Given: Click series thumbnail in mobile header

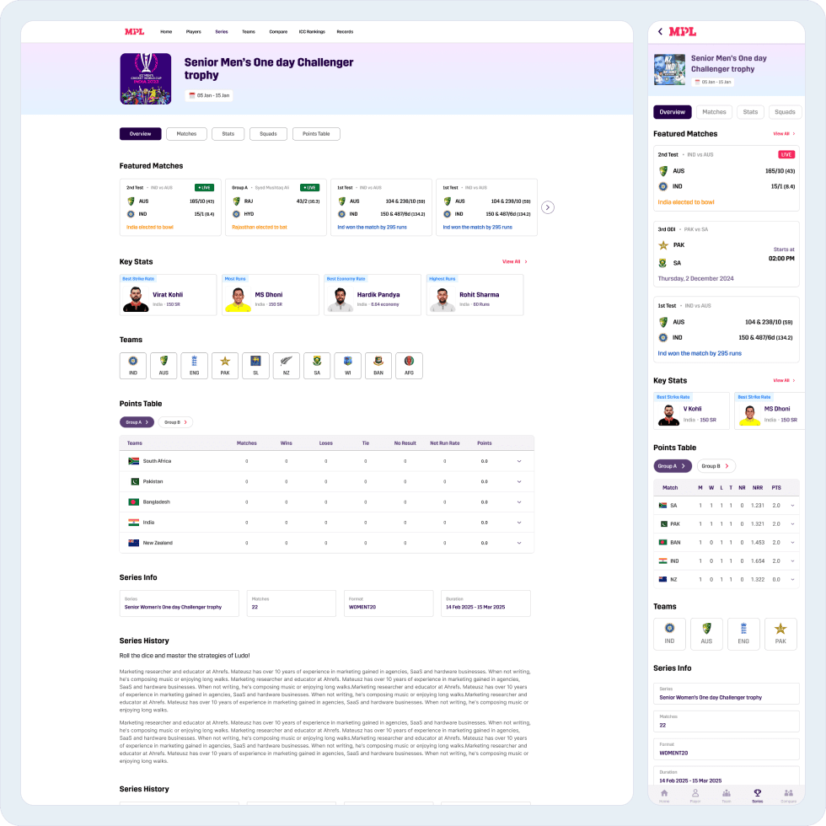Looking at the screenshot, I should [x=669, y=69].
